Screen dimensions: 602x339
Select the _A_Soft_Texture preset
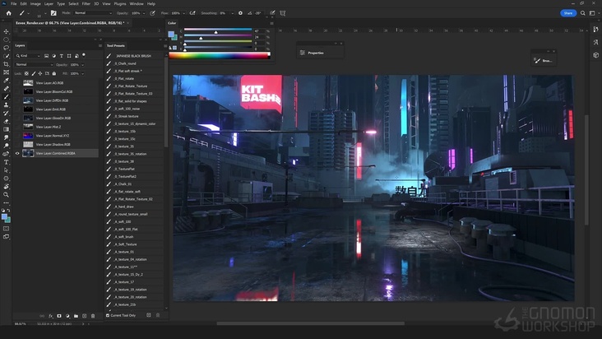pos(134,244)
